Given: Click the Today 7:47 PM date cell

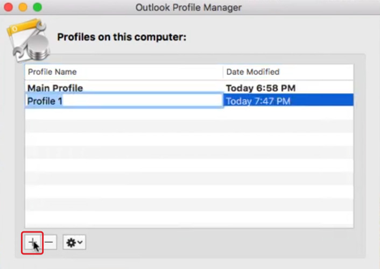Looking at the screenshot, I should [x=288, y=100].
